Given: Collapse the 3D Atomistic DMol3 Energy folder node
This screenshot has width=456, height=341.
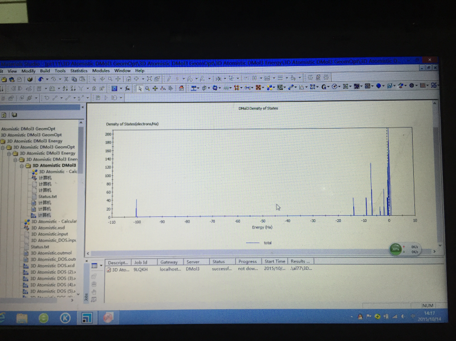Looking at the screenshot, I should (9, 153).
